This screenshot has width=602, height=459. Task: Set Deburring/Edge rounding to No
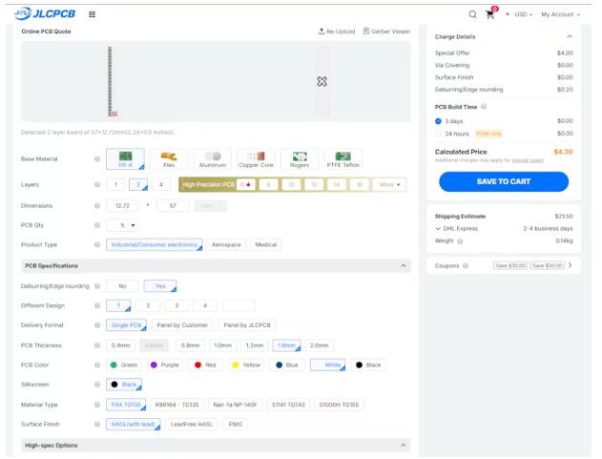(122, 286)
